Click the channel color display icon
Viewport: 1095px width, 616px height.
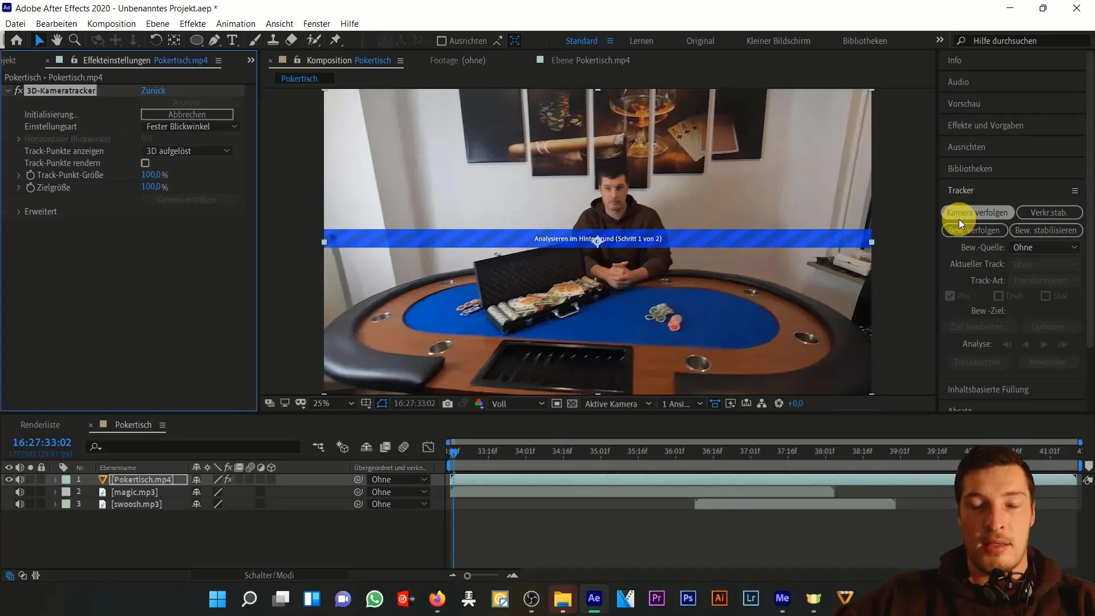pyautogui.click(x=479, y=404)
